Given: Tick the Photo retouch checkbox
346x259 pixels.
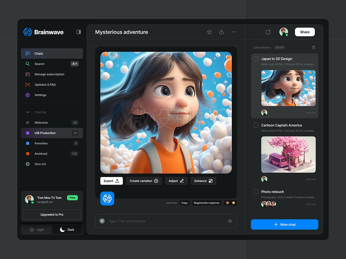Looking at the screenshot, I should click(256, 192).
